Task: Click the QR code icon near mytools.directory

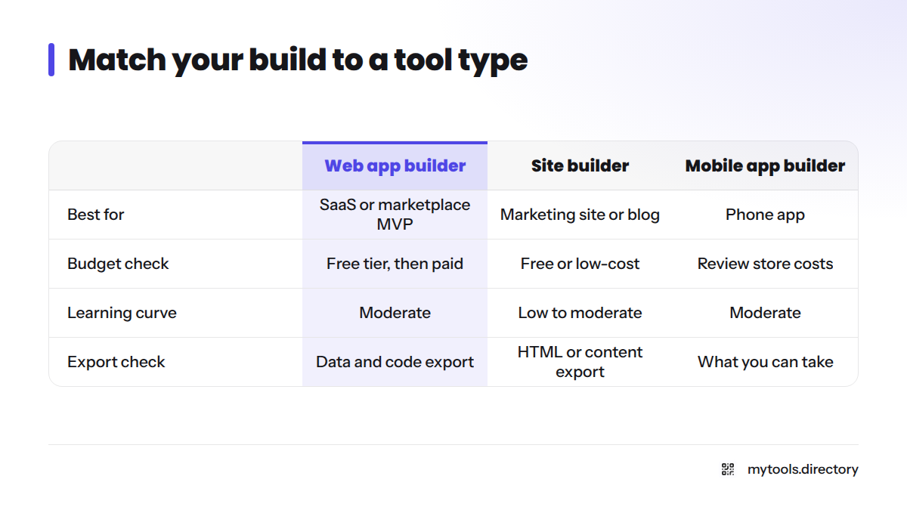Action: click(728, 469)
